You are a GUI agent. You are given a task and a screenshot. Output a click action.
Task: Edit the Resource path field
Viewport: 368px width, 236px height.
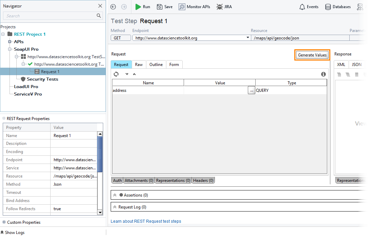click(x=300, y=38)
